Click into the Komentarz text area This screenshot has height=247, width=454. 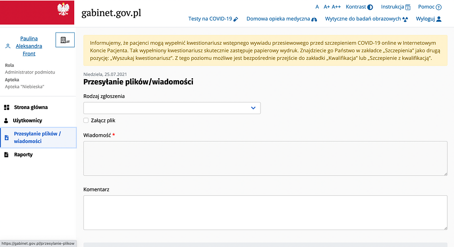point(265,213)
